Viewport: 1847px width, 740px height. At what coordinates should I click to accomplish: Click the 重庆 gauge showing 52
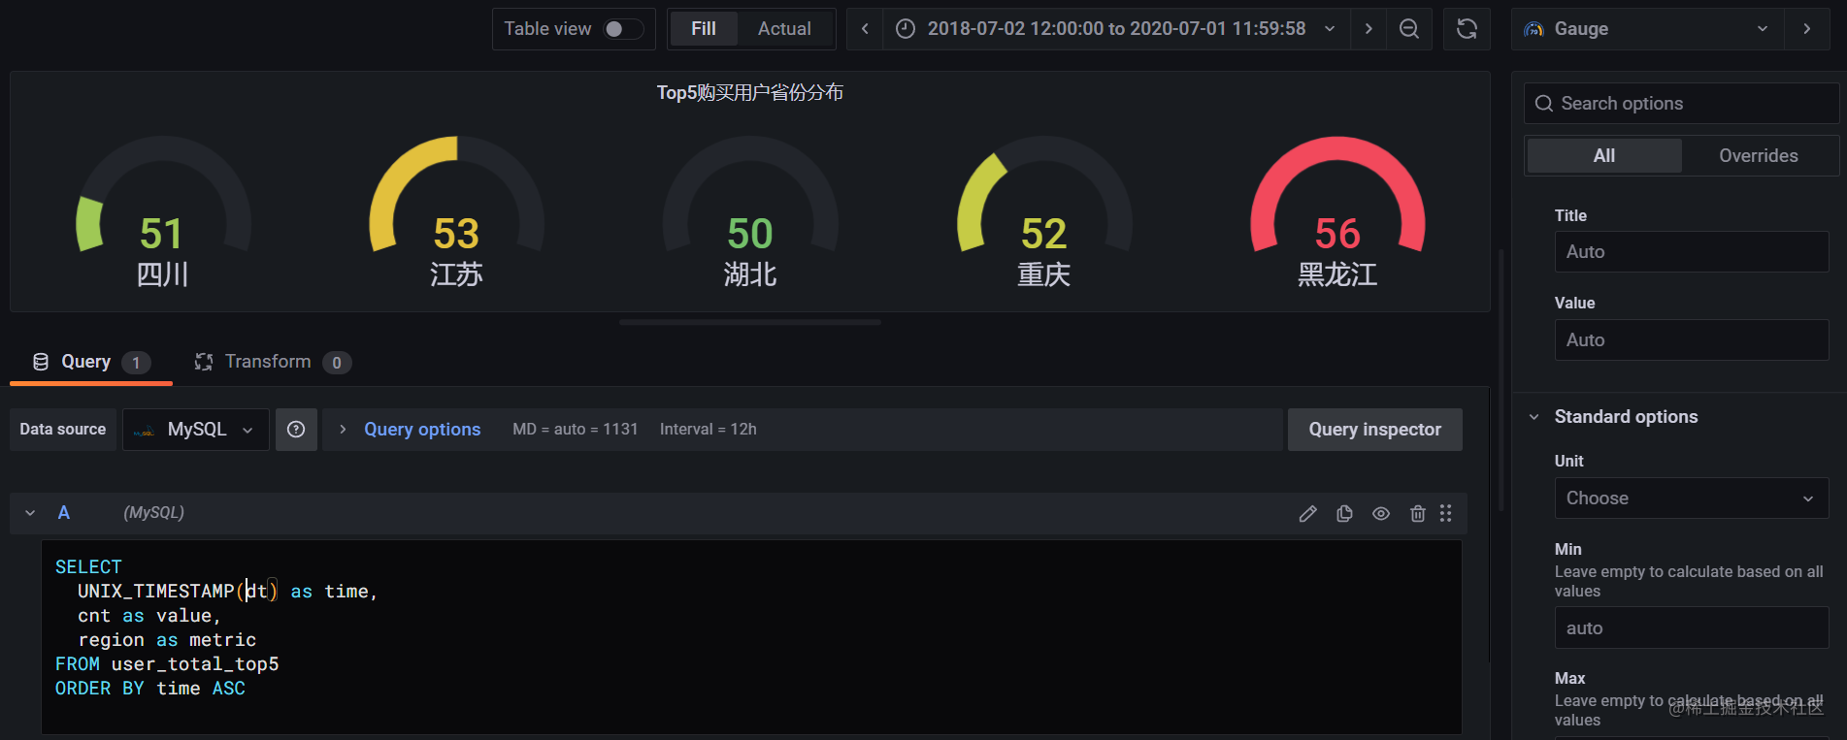(x=1044, y=212)
